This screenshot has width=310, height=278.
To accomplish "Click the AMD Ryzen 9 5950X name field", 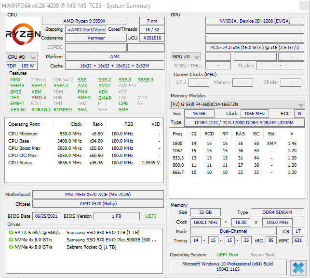I will pos(84,21).
